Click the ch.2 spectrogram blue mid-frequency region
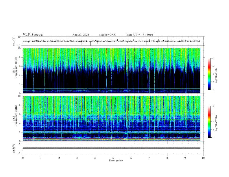The width and height of the screenshot is (229, 177). (x=111, y=123)
